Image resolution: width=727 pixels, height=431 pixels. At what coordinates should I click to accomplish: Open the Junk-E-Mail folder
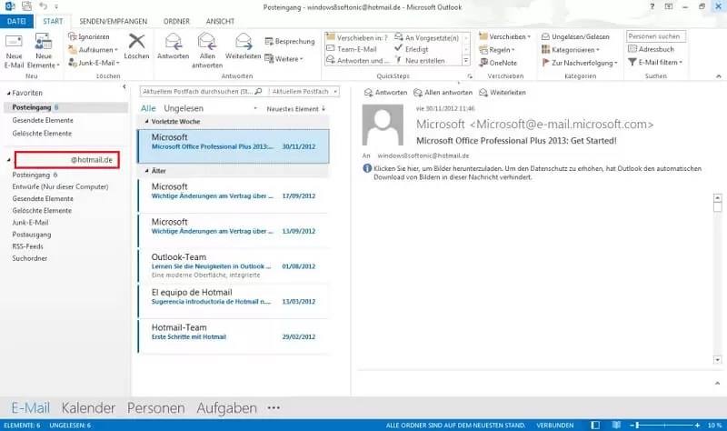click(x=30, y=222)
